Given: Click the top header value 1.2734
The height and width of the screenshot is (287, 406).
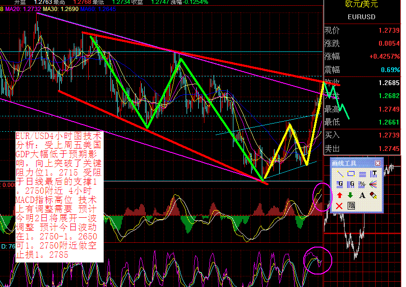Looking at the screenshot, I should (x=121, y=2).
